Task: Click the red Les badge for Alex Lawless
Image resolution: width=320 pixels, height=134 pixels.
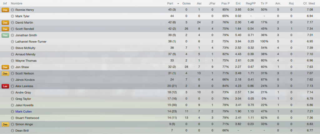Action: tap(5, 86)
